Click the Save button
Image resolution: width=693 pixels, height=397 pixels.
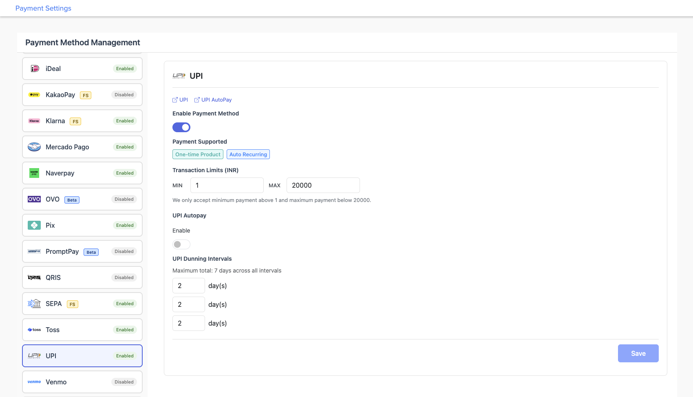pos(638,353)
